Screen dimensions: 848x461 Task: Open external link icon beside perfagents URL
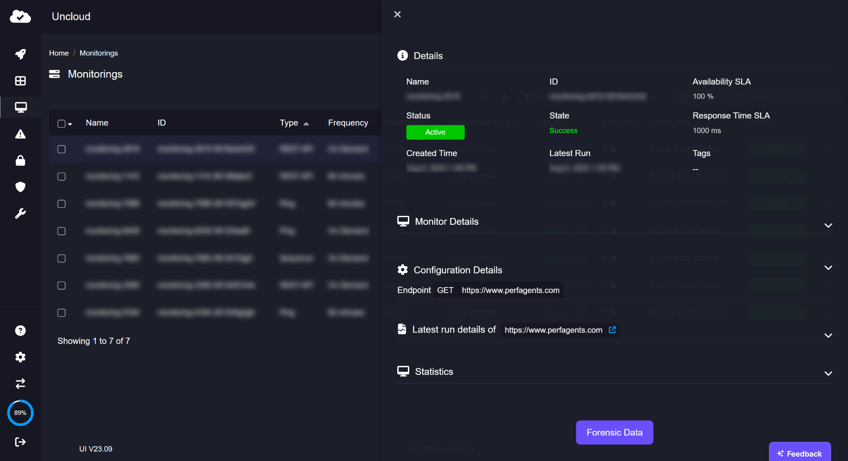pos(612,330)
